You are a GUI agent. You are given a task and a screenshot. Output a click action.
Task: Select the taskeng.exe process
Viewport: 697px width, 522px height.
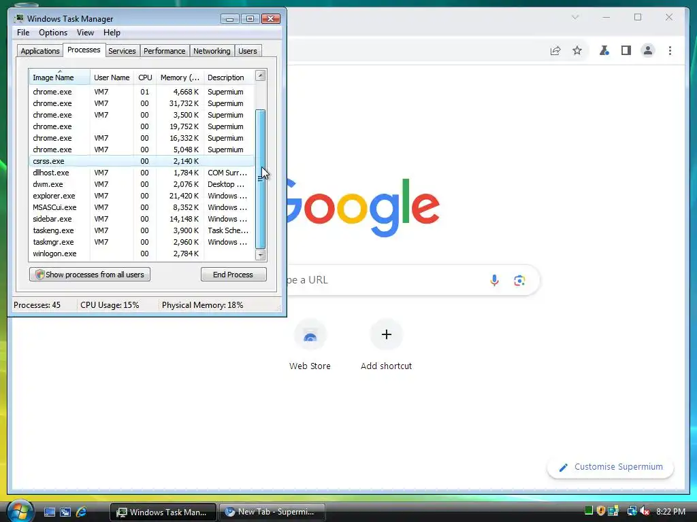[142, 230]
